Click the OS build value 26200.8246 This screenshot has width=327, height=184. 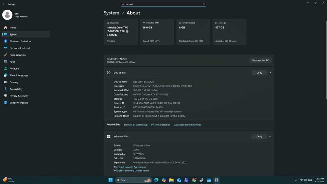(x=139, y=158)
